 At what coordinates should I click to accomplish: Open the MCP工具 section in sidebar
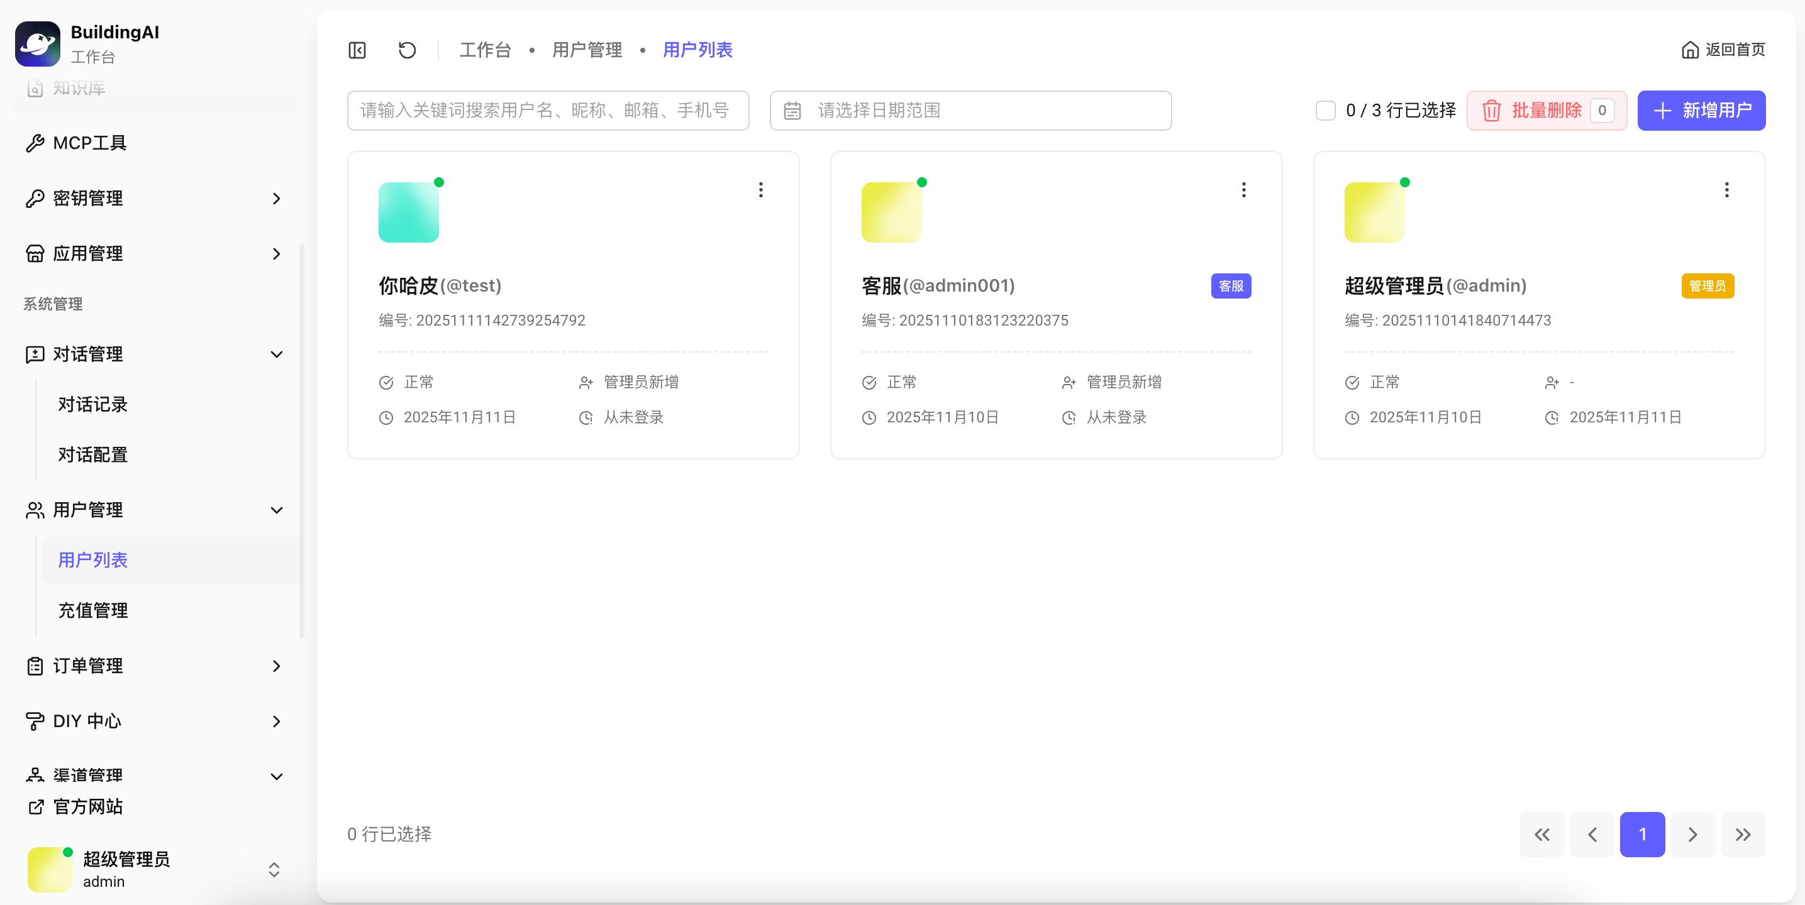point(90,143)
